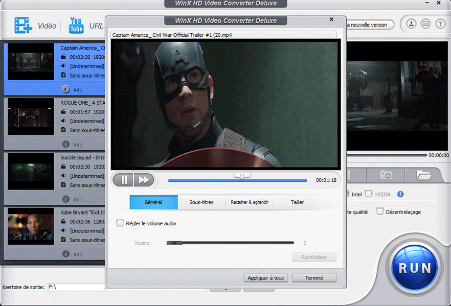Image resolution: width=451 pixels, height=306 pixels.
Task: Click the main window preview seek bar
Action: tap(386, 155)
